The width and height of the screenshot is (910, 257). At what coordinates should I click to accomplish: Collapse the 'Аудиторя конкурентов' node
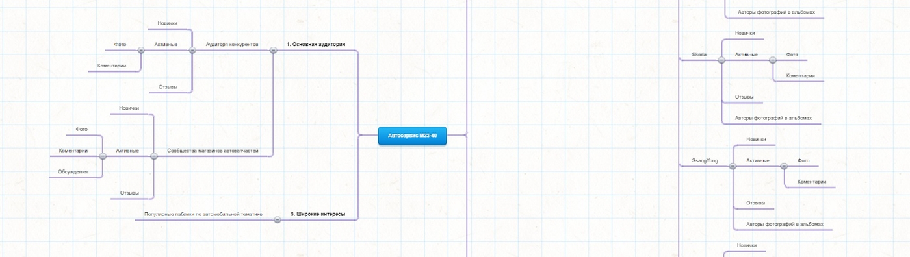coord(192,50)
